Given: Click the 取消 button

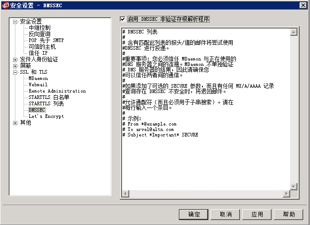Looking at the screenshot, I should coord(225,215).
